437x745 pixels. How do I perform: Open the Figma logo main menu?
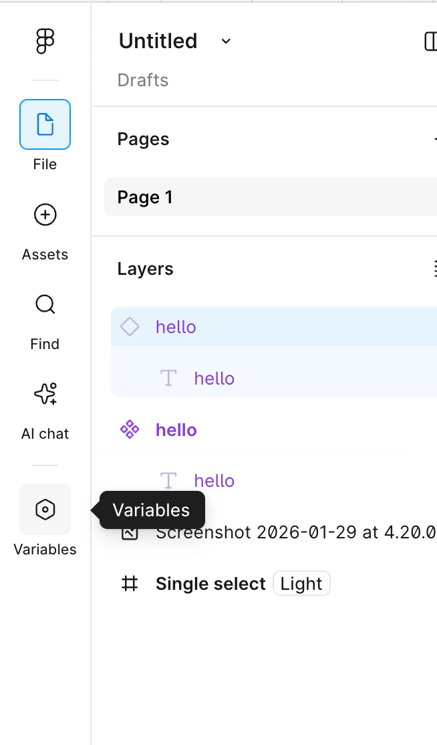(x=45, y=41)
